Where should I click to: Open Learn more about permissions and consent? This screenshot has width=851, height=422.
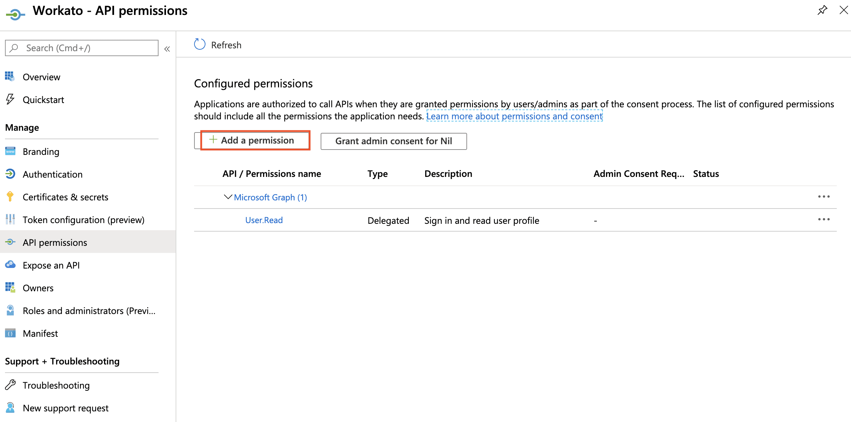coord(514,116)
